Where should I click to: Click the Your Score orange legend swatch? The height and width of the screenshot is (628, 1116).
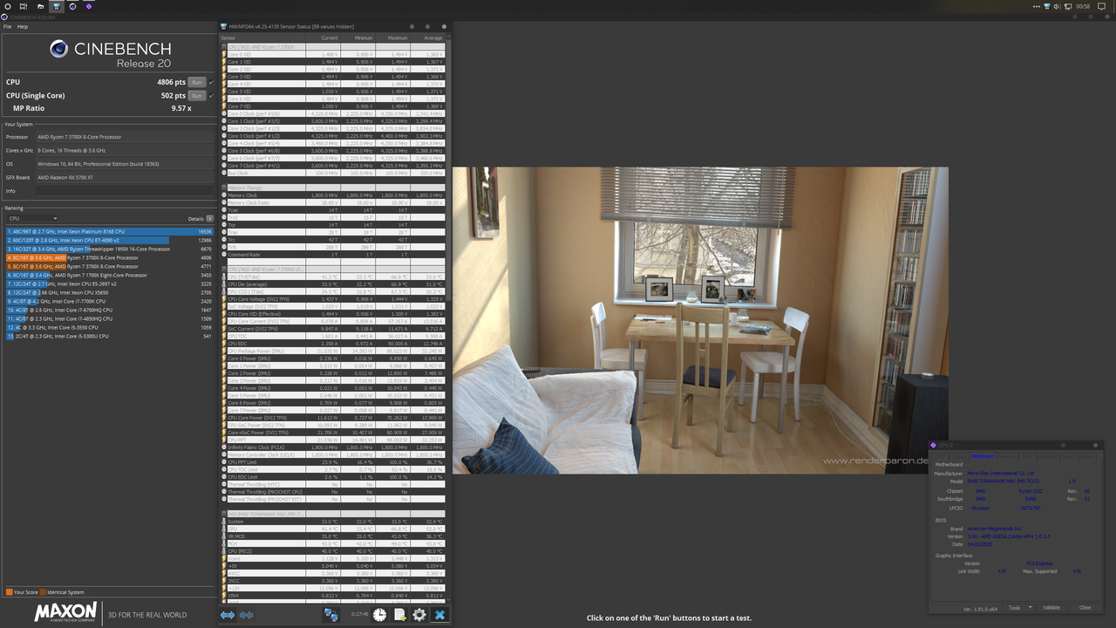[x=9, y=592]
